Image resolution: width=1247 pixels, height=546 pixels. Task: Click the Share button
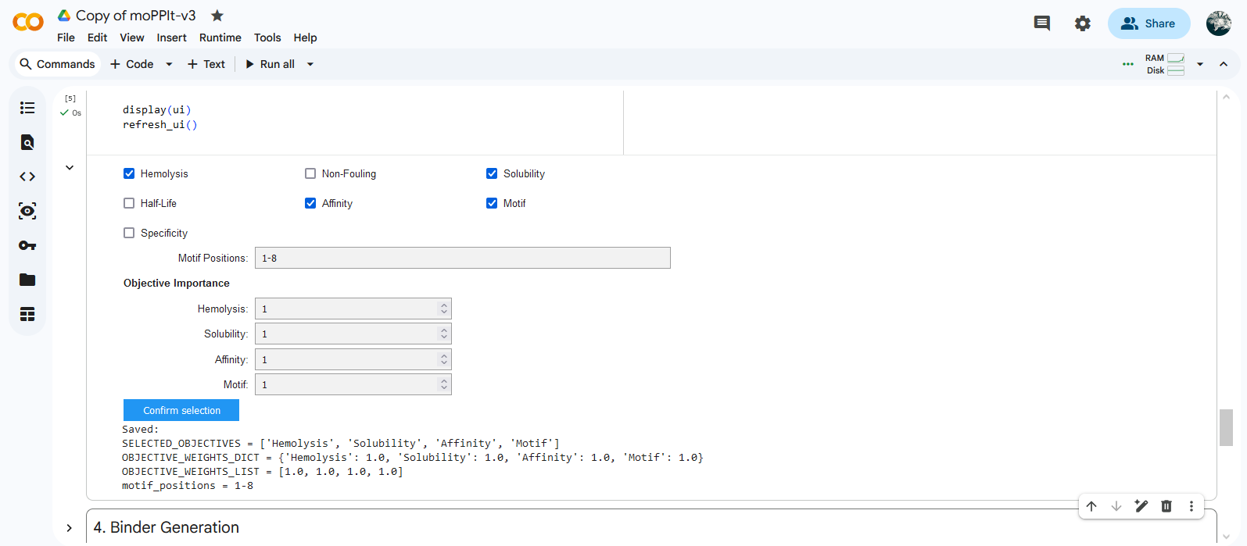pos(1148,23)
